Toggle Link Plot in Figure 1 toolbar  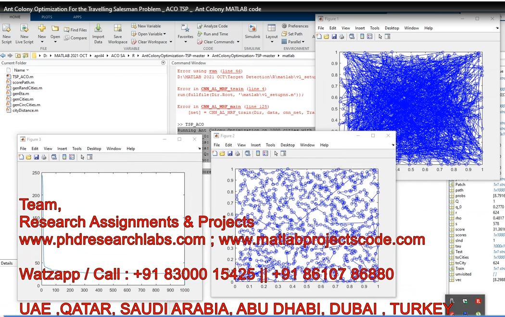352,37
